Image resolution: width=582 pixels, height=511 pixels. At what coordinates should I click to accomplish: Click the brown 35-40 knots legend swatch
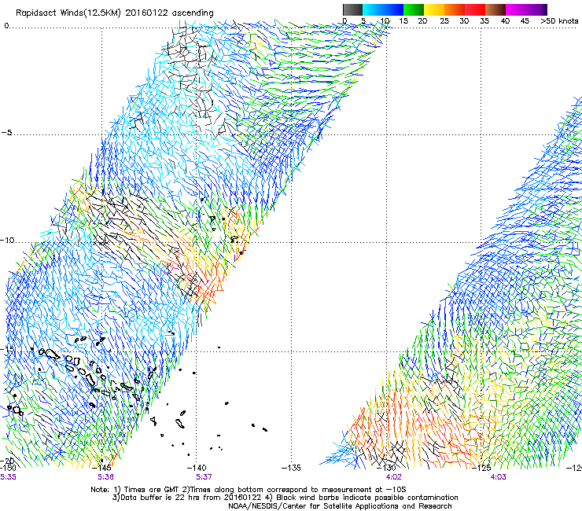click(x=495, y=9)
